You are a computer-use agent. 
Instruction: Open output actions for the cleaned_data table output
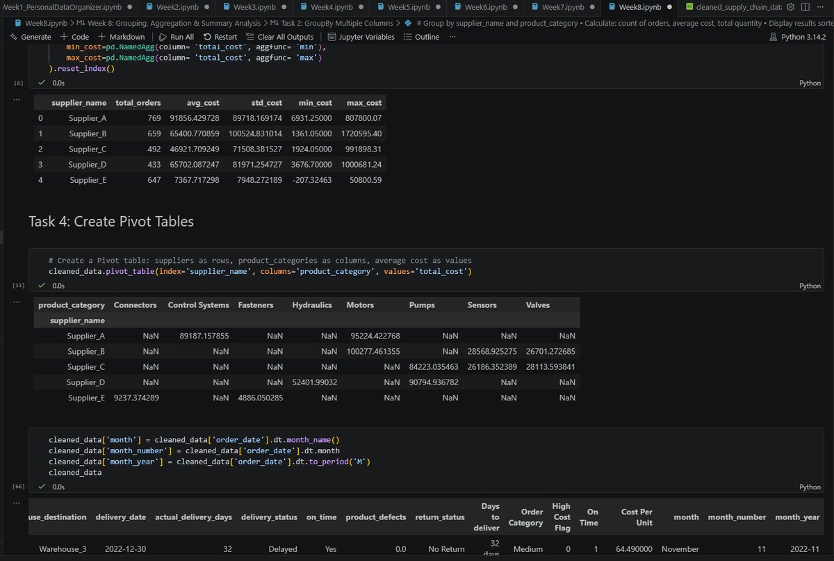click(x=17, y=503)
